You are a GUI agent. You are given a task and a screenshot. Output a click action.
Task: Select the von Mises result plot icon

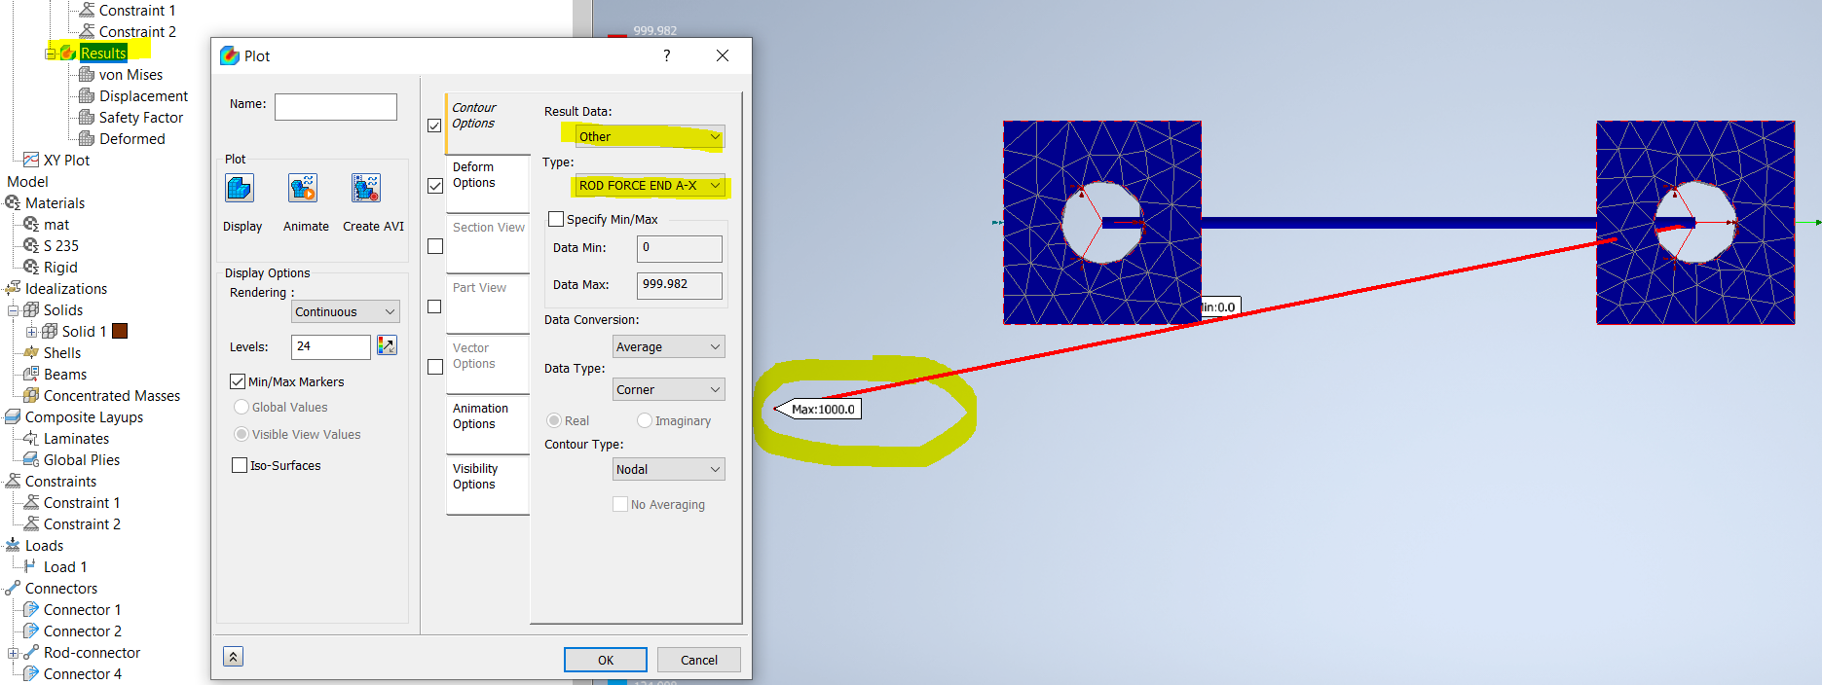87,74
